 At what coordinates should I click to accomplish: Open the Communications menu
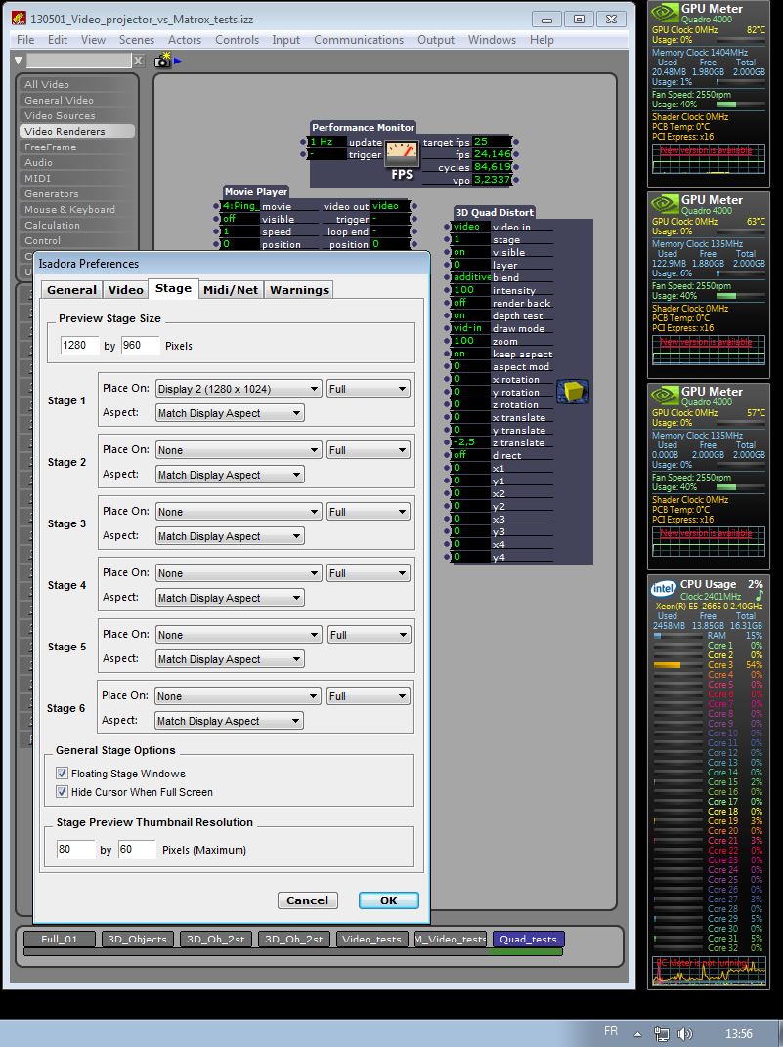(x=359, y=40)
